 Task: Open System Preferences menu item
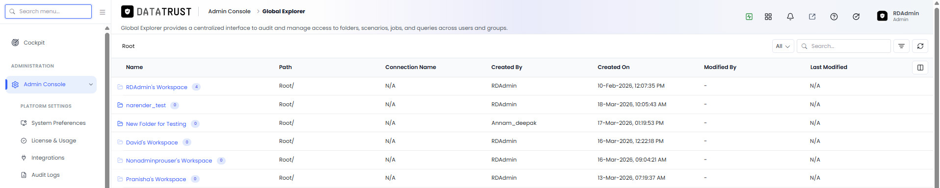[58, 123]
